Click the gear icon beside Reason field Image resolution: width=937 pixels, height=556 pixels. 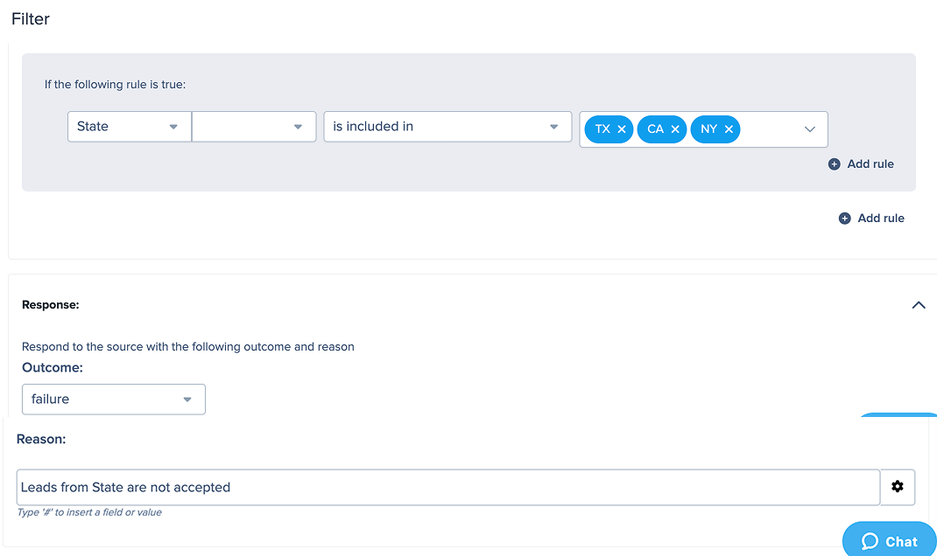click(898, 487)
